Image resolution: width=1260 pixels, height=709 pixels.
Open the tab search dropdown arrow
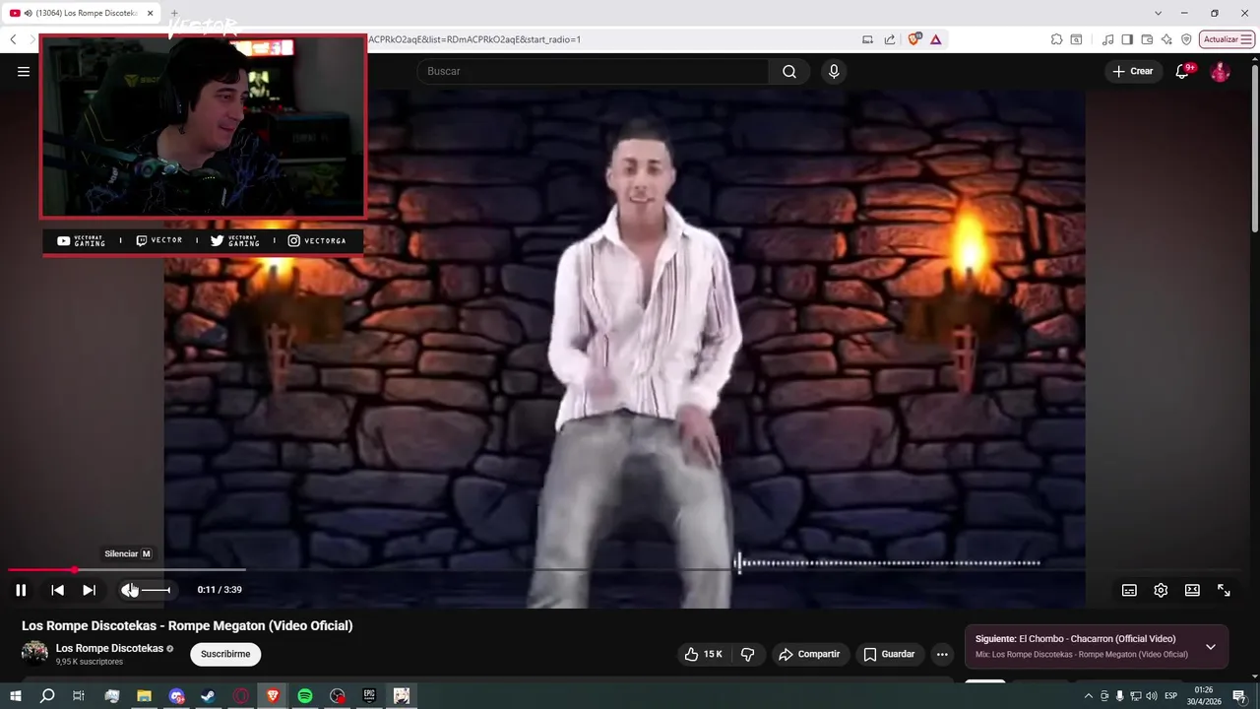[x=1159, y=13]
